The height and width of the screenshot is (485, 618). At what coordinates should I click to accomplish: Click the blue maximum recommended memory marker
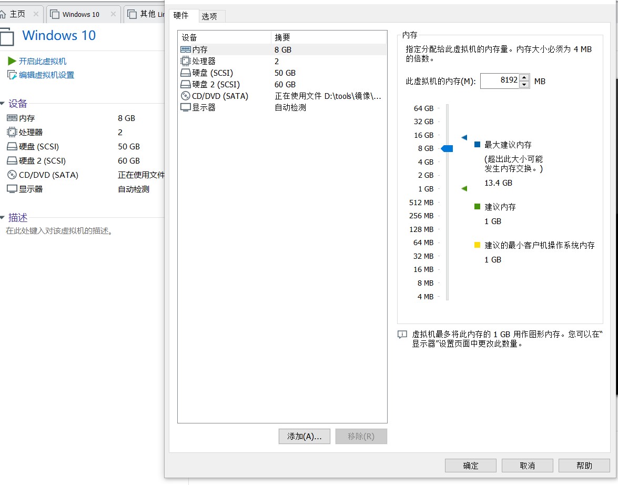point(464,137)
